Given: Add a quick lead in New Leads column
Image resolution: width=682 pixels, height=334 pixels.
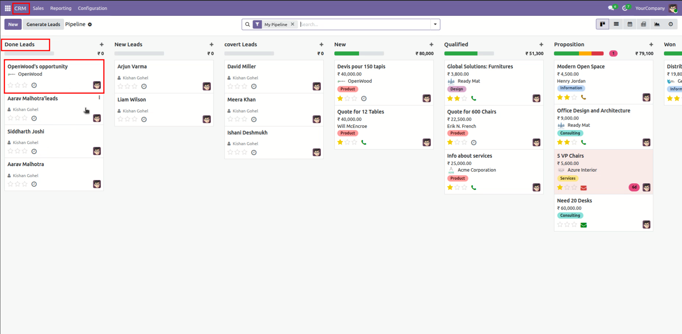Looking at the screenshot, I should tap(211, 44).
